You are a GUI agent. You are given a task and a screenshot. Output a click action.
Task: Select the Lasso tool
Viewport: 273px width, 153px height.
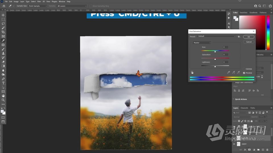[x=3, y=24]
